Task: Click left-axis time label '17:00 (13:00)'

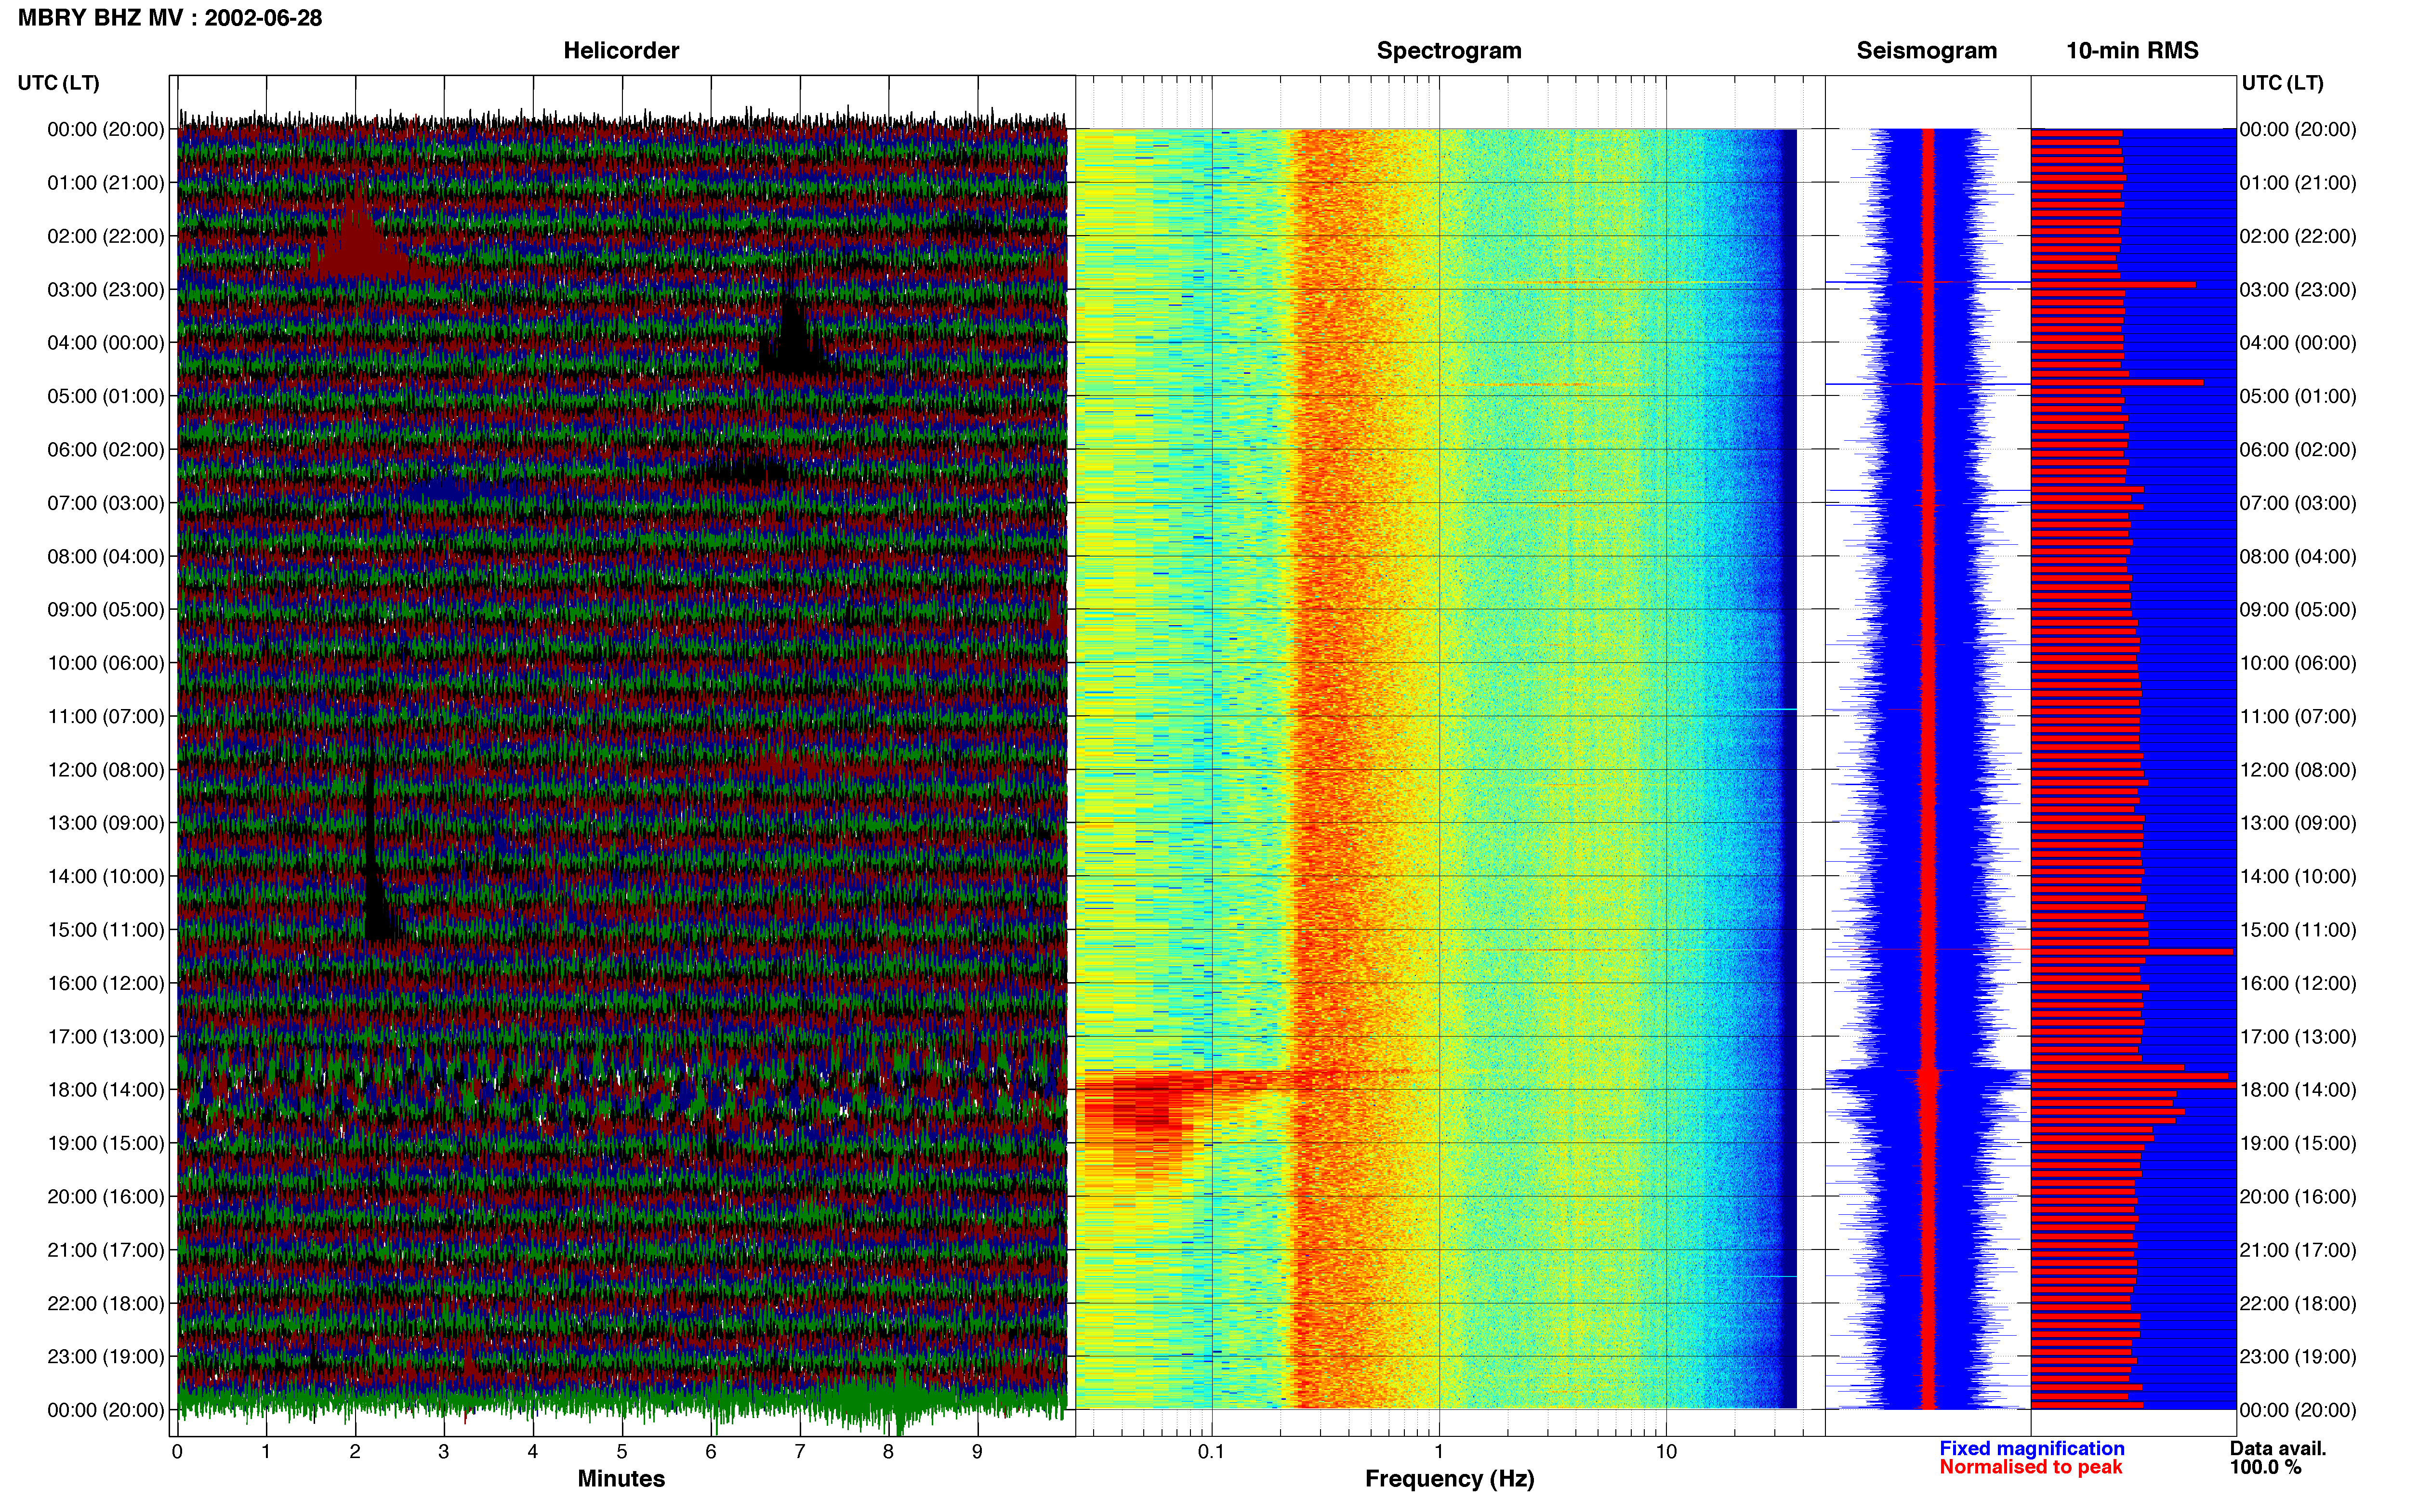Action: coord(106,1036)
